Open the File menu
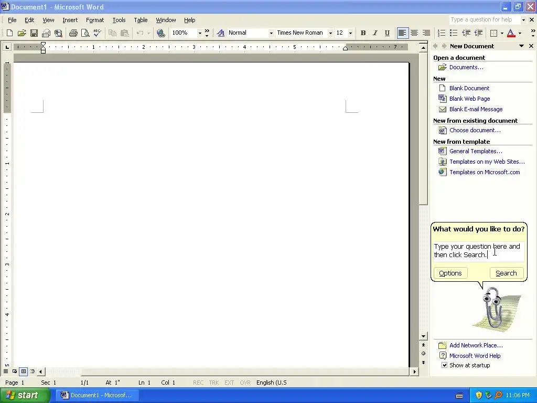The width and height of the screenshot is (537, 403). click(x=12, y=20)
